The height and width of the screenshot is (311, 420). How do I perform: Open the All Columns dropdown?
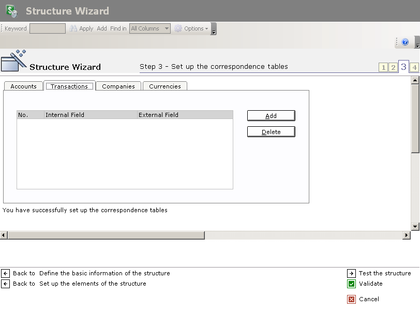150,28
